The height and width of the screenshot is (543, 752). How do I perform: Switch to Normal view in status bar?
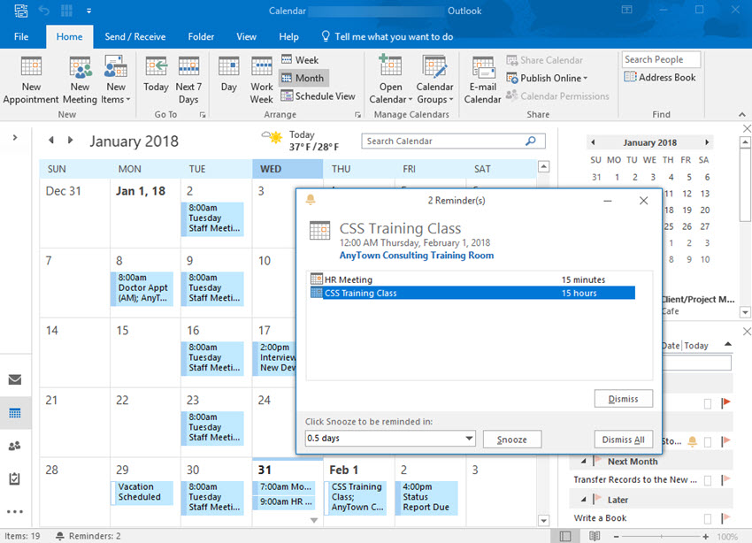(565, 536)
